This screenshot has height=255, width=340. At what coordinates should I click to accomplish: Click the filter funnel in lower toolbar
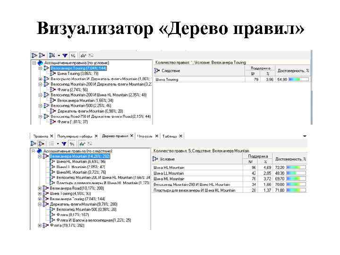pyautogui.click(x=64, y=144)
